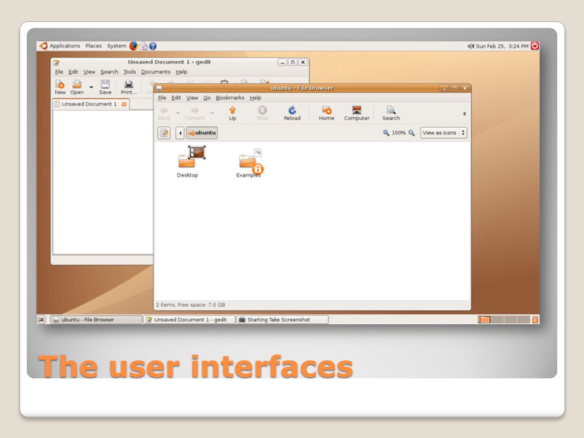This screenshot has height=438, width=584.
Task: Click the File Browser status bar text
Action: pyautogui.click(x=190, y=305)
